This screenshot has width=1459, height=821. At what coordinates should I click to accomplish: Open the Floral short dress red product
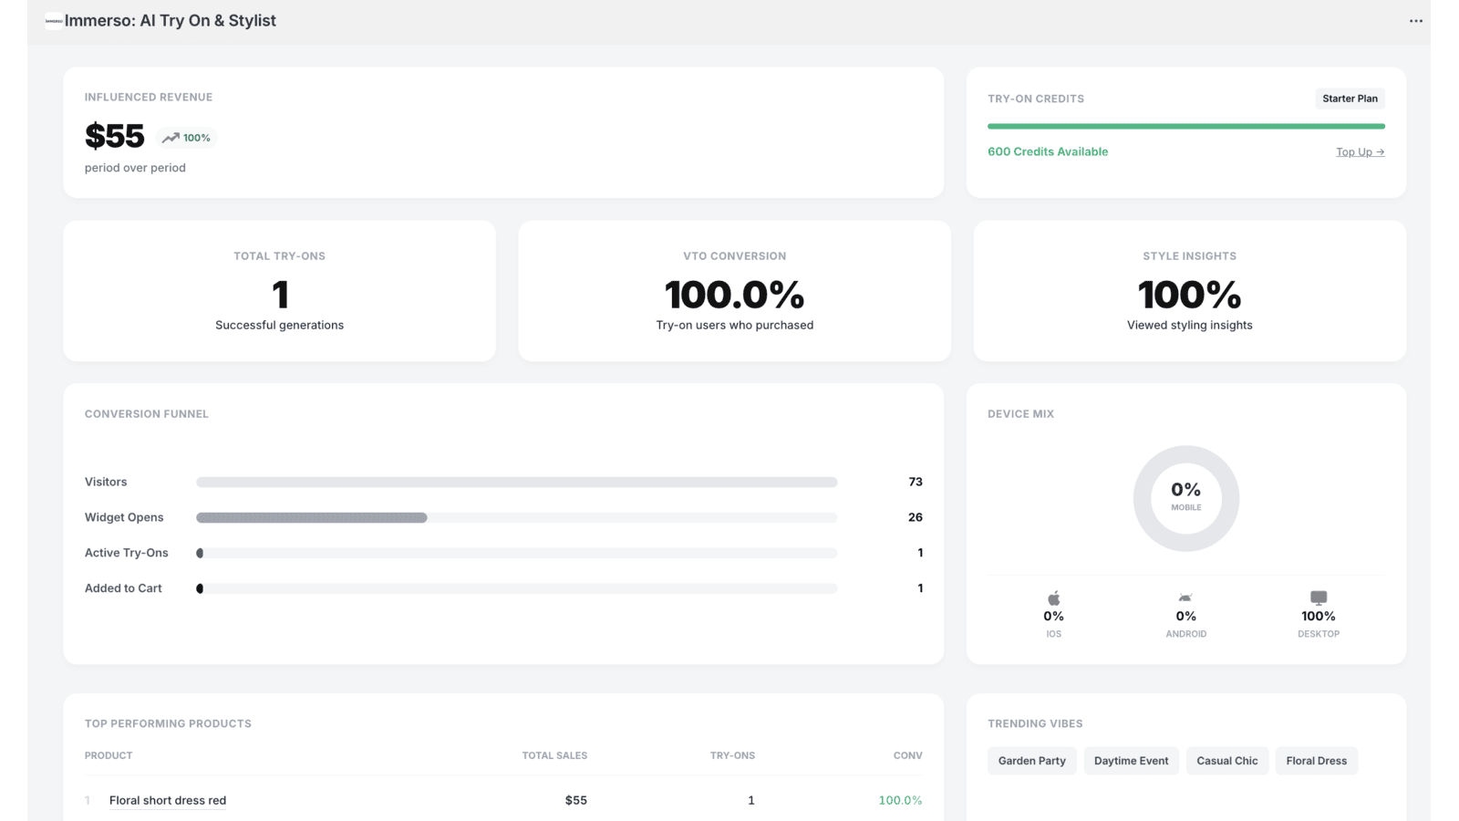168,800
